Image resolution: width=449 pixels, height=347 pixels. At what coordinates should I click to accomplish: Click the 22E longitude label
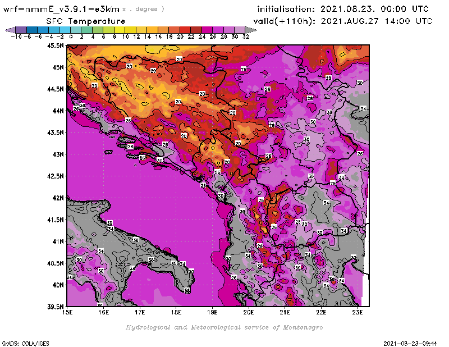coord(321,312)
